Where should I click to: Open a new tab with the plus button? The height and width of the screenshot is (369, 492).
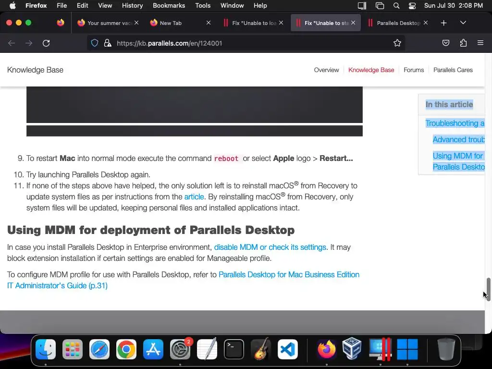pos(443,23)
